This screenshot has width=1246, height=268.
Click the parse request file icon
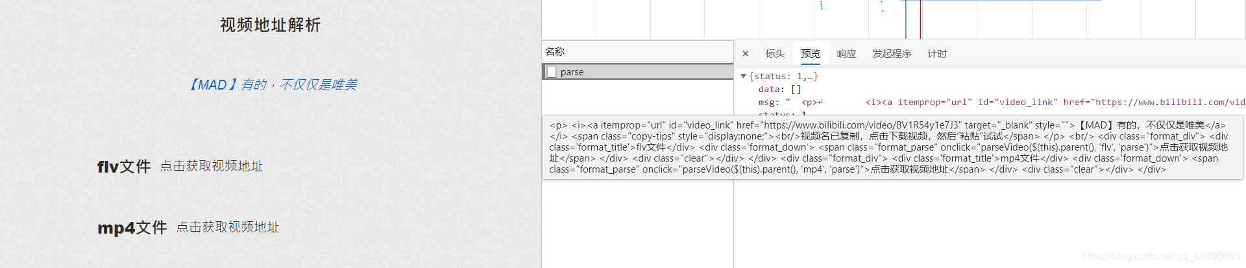pos(552,72)
